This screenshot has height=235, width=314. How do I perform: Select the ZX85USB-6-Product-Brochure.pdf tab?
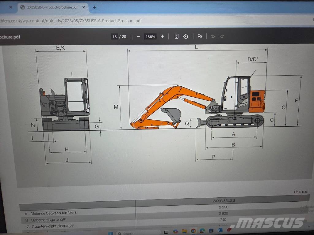[52, 7]
